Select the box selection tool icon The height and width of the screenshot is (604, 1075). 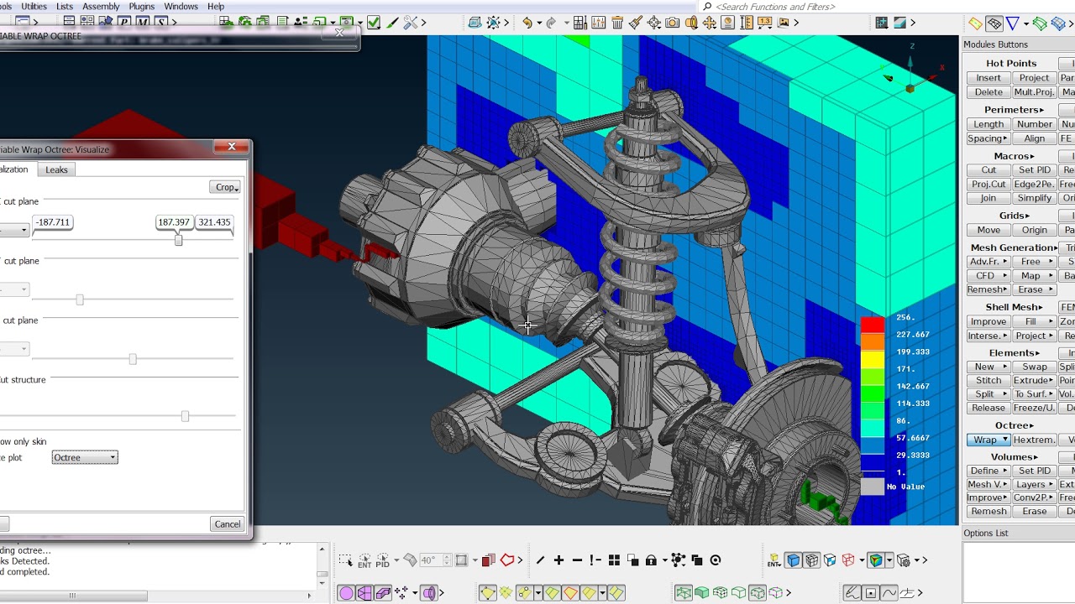(345, 560)
